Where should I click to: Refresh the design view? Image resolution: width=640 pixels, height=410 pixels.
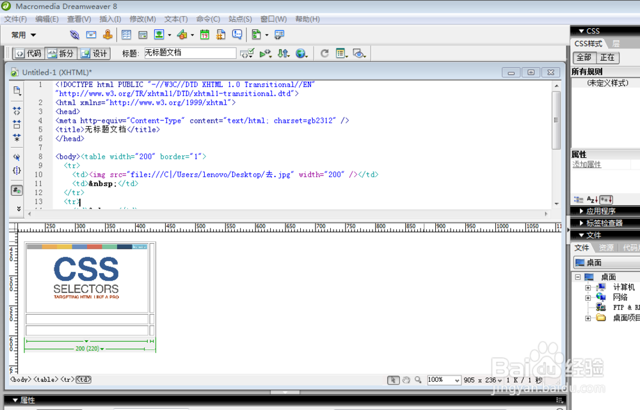tap(324, 54)
